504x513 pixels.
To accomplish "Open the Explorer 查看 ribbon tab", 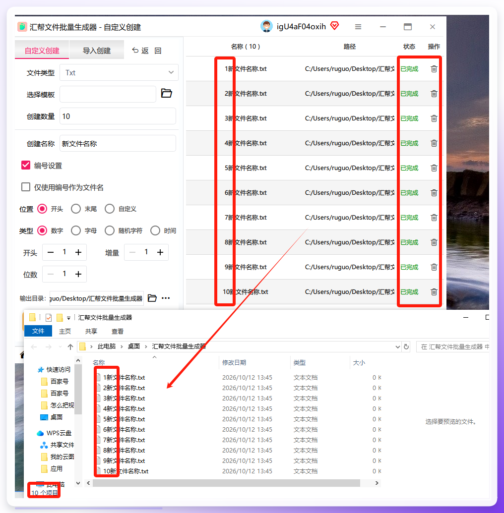I will coord(117,332).
